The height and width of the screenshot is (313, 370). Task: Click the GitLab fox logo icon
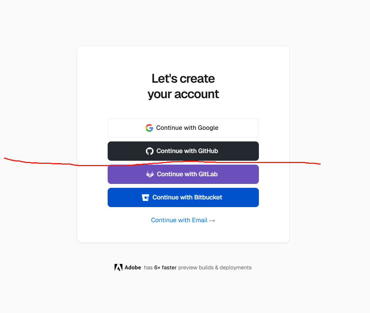click(150, 174)
